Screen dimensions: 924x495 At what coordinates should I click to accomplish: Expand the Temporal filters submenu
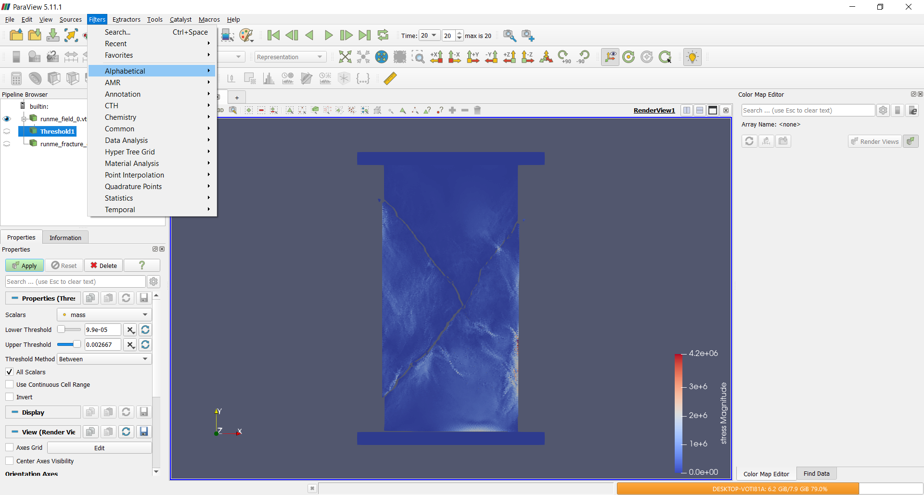152,210
